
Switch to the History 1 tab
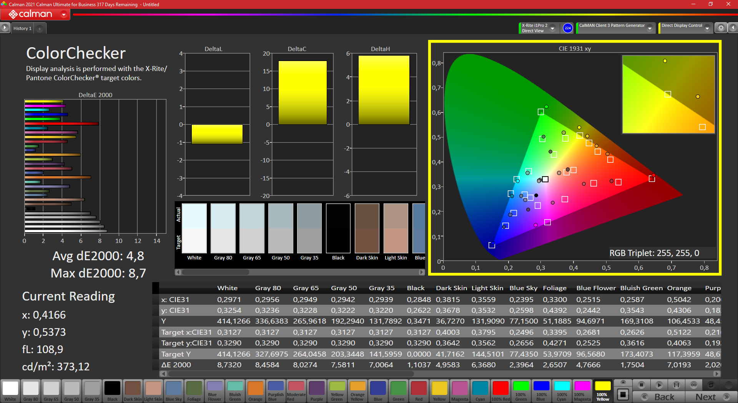(22, 28)
